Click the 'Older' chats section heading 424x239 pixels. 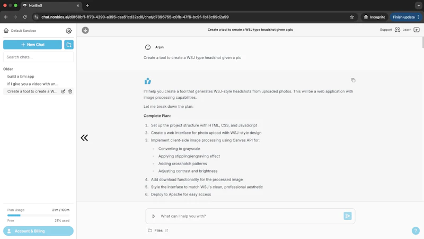[x=8, y=69]
